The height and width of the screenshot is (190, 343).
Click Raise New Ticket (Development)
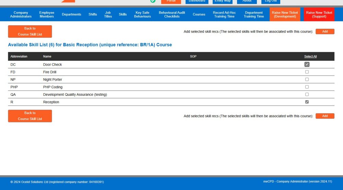point(285,14)
